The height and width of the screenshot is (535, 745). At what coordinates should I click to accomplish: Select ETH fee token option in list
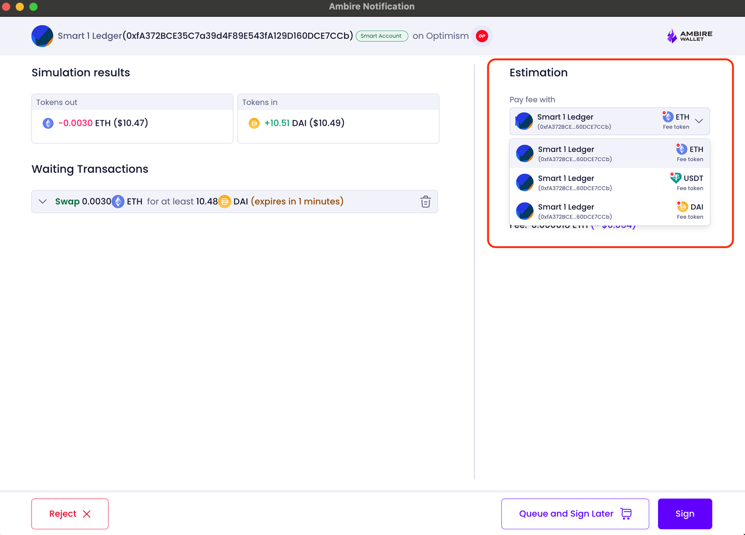(609, 154)
